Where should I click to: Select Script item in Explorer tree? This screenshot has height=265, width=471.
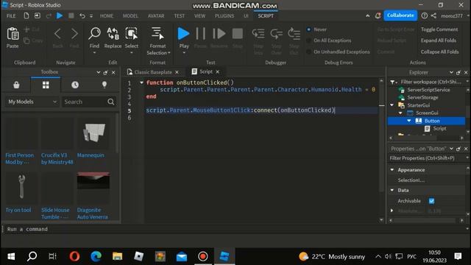pyautogui.click(x=439, y=129)
